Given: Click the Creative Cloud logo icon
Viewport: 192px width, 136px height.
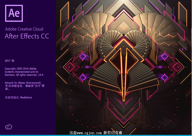Looking at the screenshot, I should click(8, 127).
